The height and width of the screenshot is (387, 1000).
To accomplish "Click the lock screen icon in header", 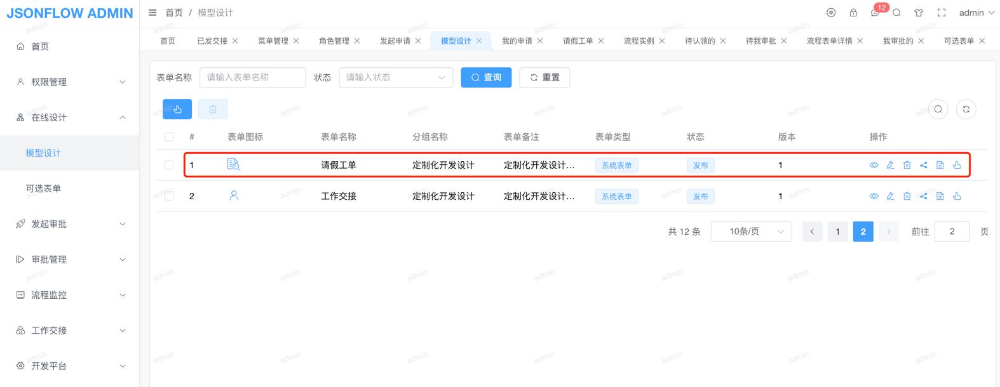I will (x=853, y=13).
